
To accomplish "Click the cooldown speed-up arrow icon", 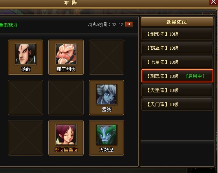I will pyautogui.click(x=129, y=24).
